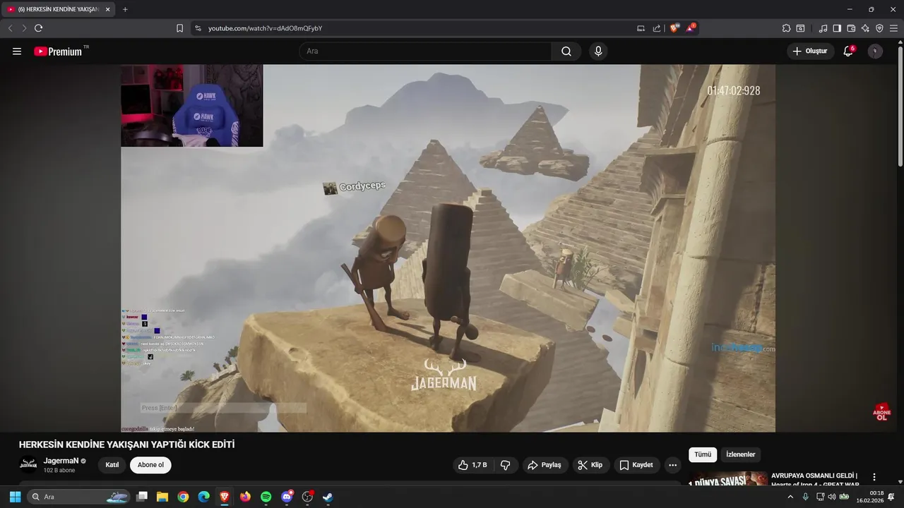Viewport: 904px width, 508px height.
Task: Click the video player to pause
Action: pos(448,248)
